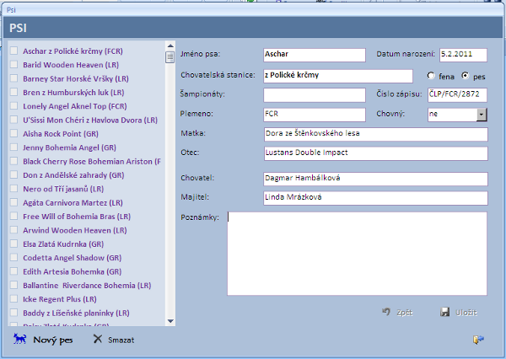Check the box for Aschar z Polické krčmy
506x359 pixels.
point(13,51)
